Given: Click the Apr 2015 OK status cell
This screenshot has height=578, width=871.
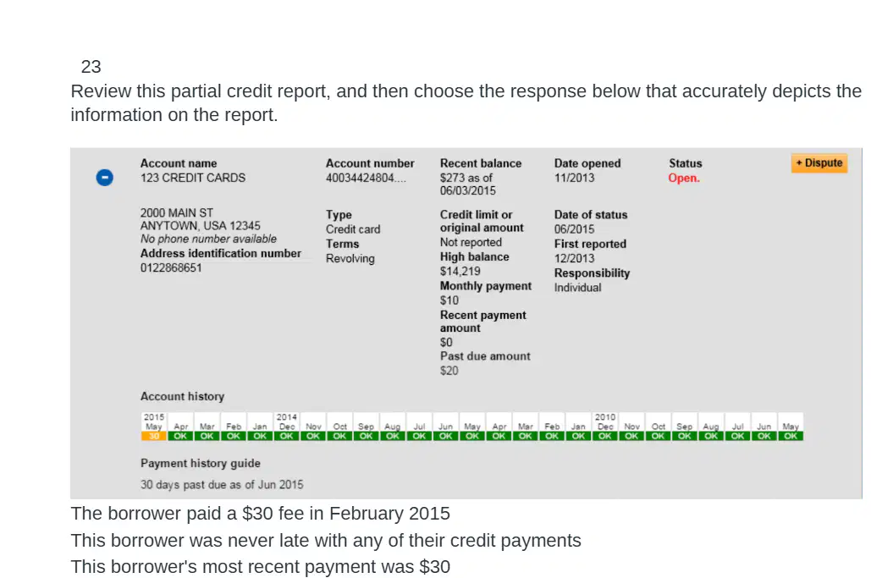Looking at the screenshot, I should click(x=180, y=436).
